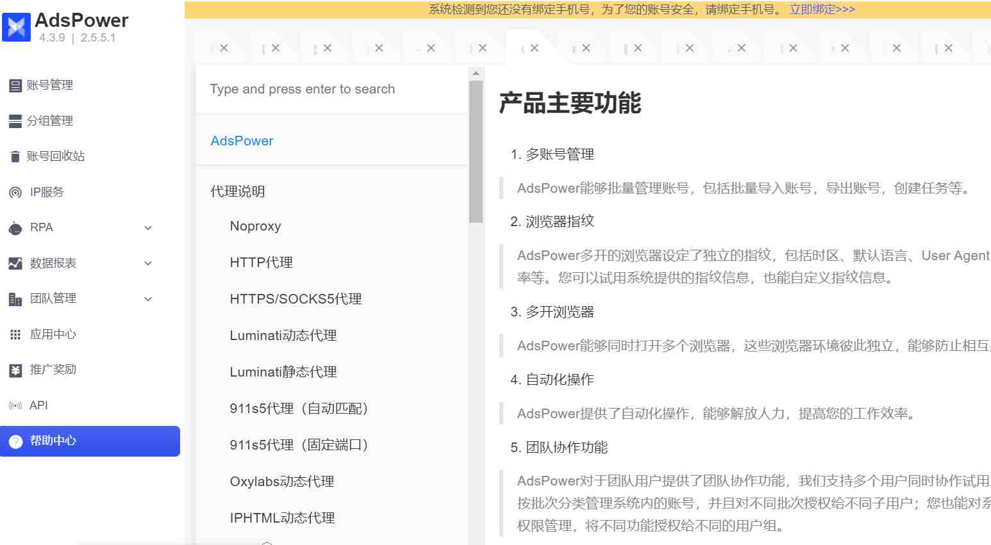Click the docs sidebar scrollbar thumb
The image size is (991, 545).
(x=476, y=151)
